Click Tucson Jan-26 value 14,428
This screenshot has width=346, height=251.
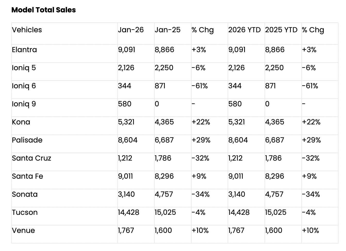click(x=128, y=213)
